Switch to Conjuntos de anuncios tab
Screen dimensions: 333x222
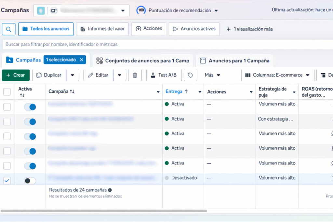143,61
